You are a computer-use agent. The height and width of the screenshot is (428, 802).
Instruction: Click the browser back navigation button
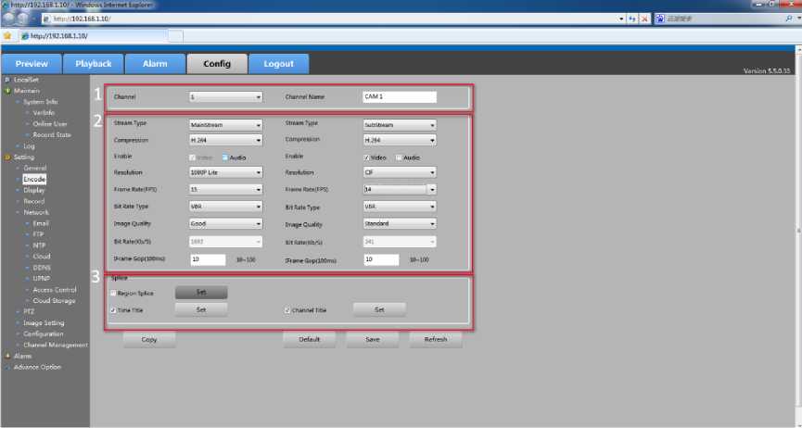10,19
